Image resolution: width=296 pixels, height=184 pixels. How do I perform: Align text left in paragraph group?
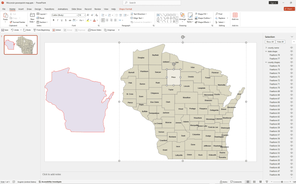coord(103,20)
